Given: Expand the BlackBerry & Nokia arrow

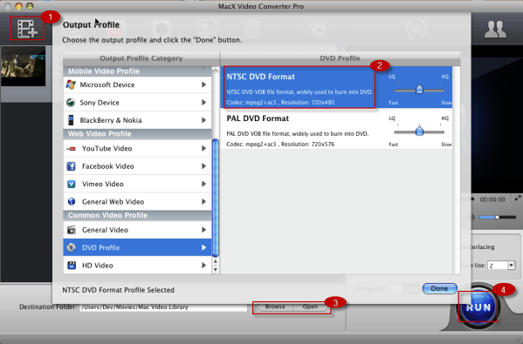Looking at the screenshot, I should click(203, 120).
